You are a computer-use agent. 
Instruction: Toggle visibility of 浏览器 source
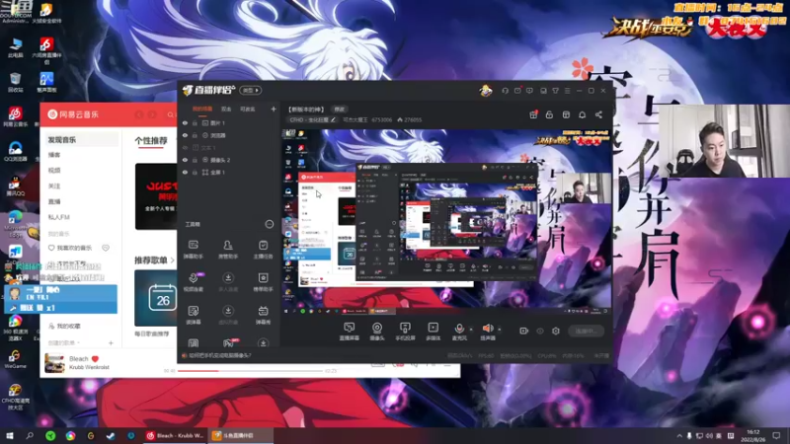185,135
